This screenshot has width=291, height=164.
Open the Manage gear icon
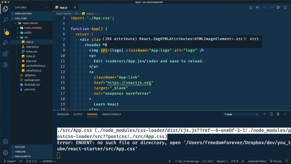5,153
